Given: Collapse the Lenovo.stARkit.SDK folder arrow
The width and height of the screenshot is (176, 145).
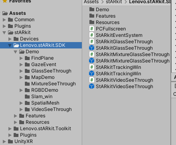Looking at the screenshot, I should point(10,45).
